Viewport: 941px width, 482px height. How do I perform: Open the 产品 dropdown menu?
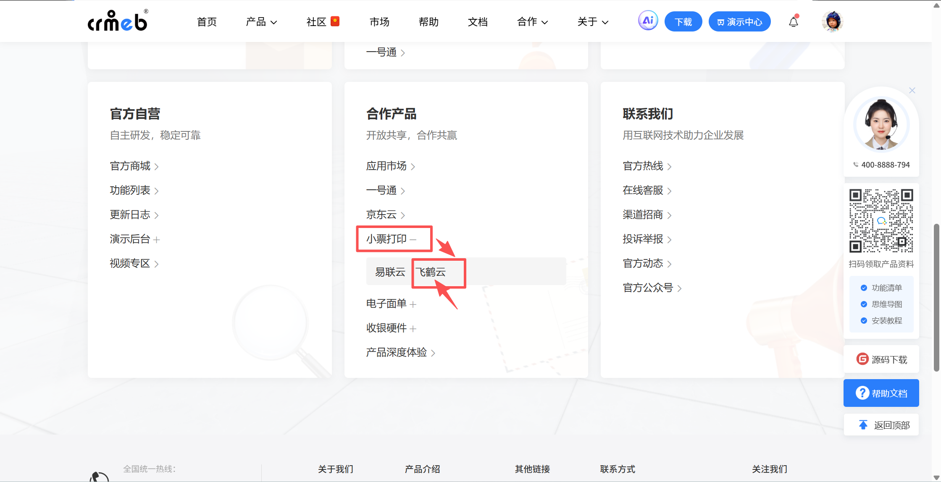[x=261, y=22]
